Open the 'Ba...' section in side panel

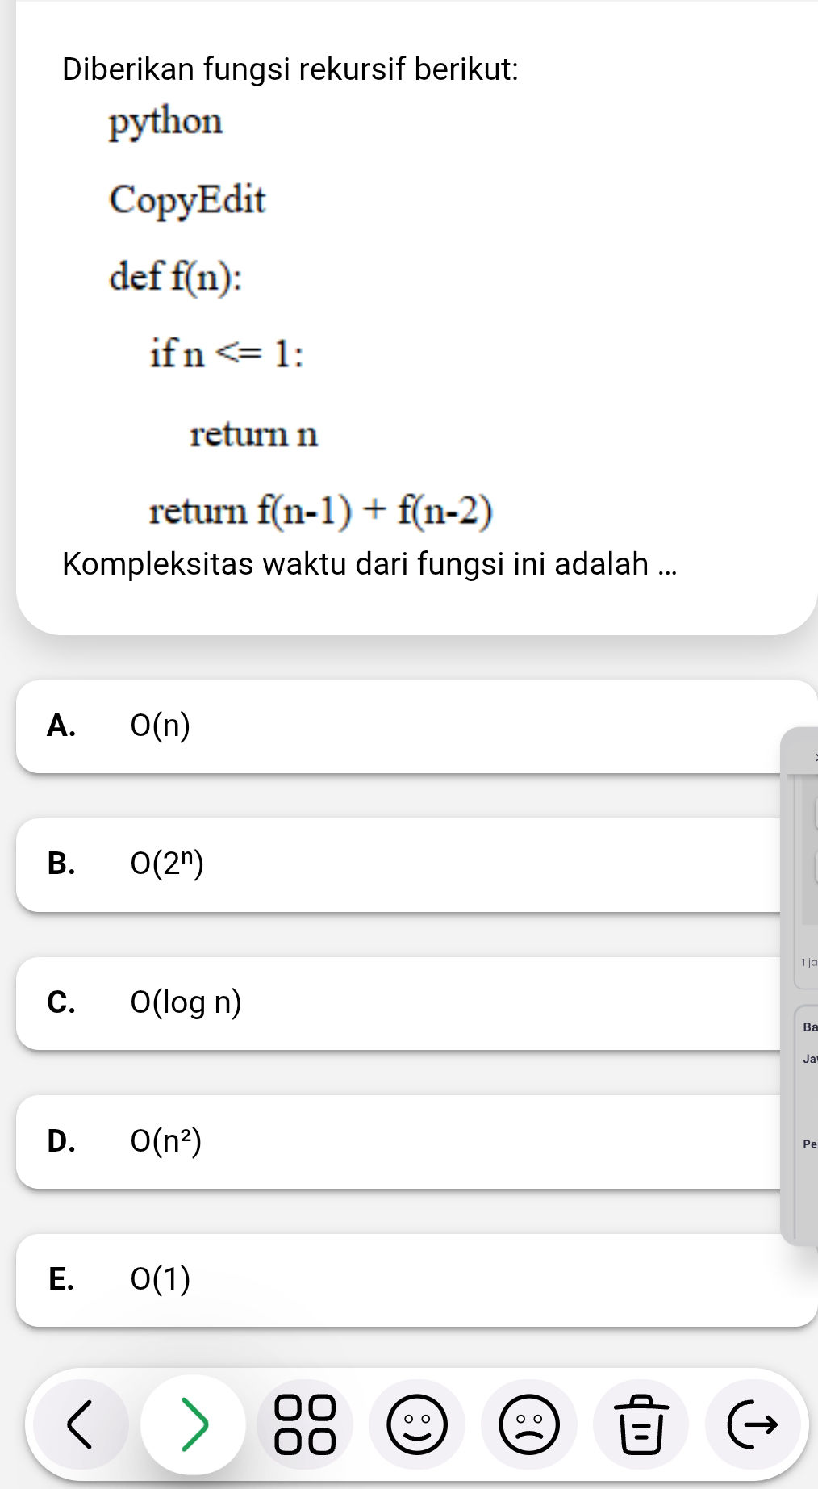809,1027
